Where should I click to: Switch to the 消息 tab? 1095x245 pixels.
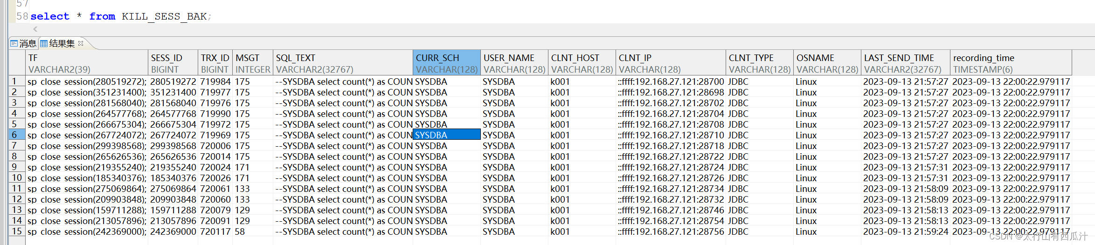click(x=28, y=44)
